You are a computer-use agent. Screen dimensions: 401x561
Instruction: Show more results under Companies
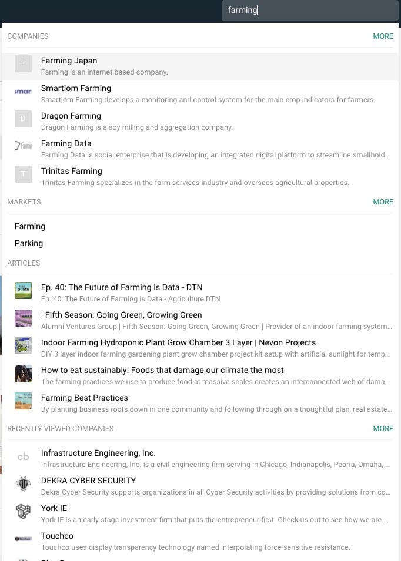[x=383, y=36]
